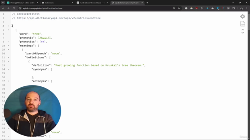This screenshot has width=250, height=140.
Task: Click the expand-all down chevron on the right
Action: (x=243, y=33)
